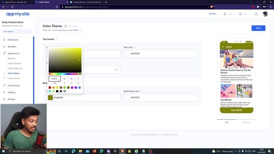Open the Dashboard sidebar item

[x=13, y=40]
